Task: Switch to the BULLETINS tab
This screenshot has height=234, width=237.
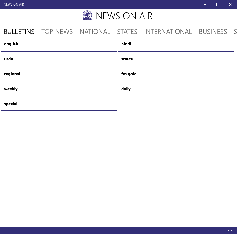Action: click(19, 32)
